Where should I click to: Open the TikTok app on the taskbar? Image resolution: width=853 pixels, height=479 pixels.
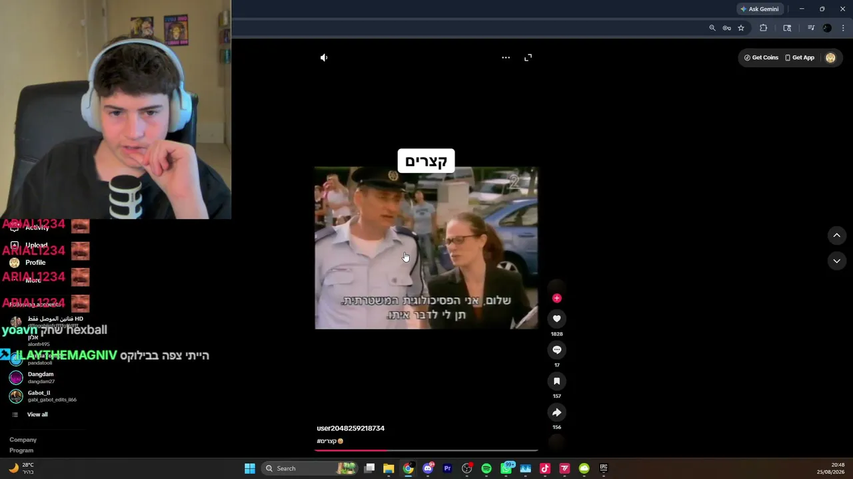545,468
